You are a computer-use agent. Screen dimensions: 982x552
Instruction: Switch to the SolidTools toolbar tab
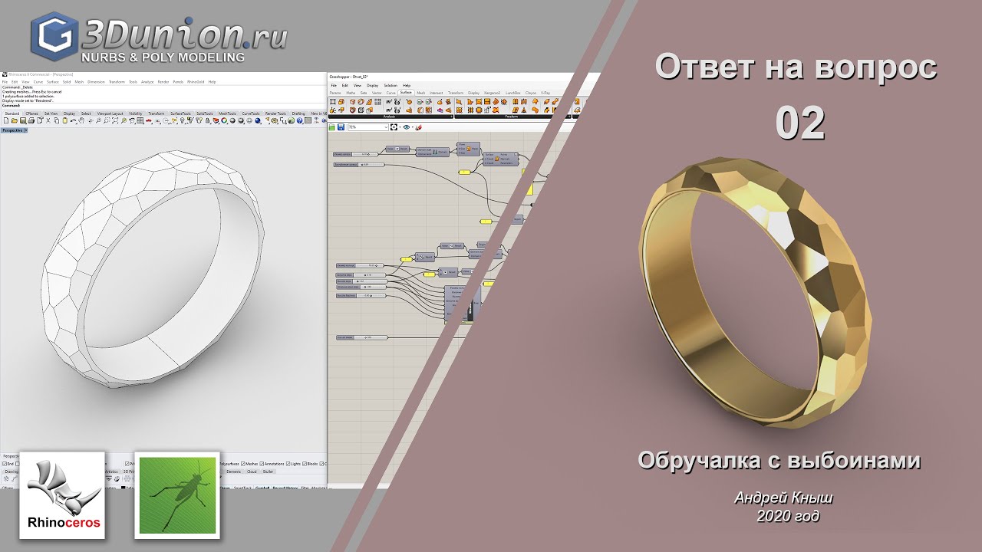click(205, 113)
